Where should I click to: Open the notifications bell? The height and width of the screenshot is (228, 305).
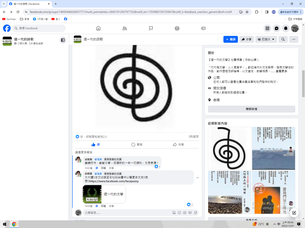(x=286, y=28)
